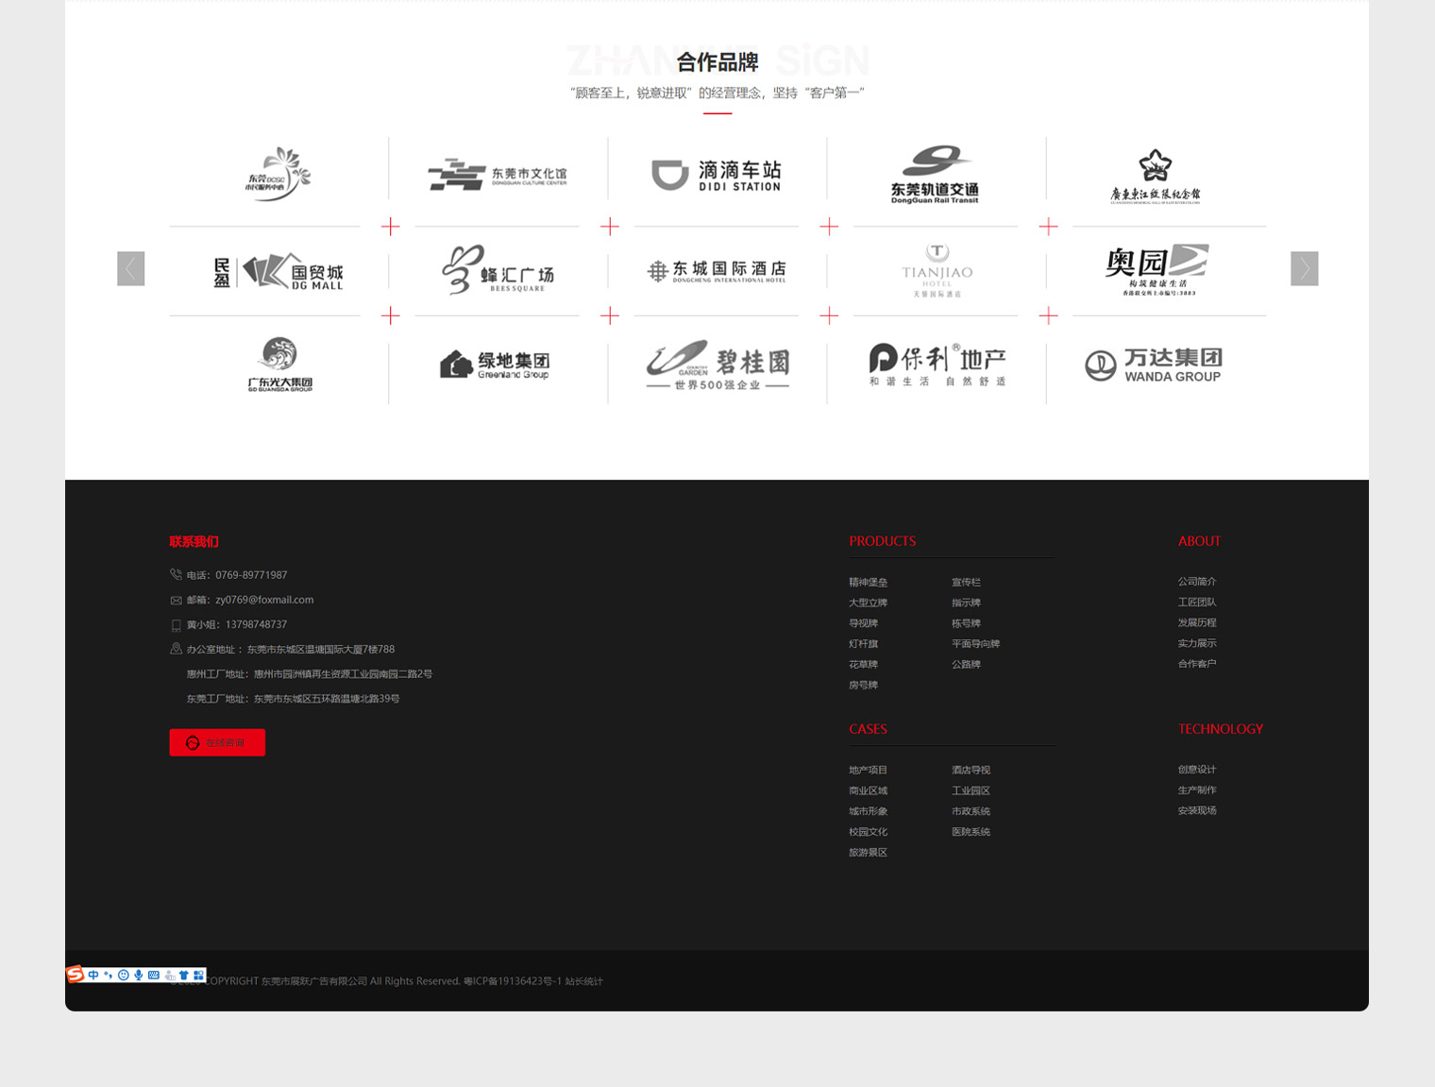Screen dimensions: 1435x1087
Task: Open the 绿地集团 Greenland Group logo
Action: click(496, 365)
